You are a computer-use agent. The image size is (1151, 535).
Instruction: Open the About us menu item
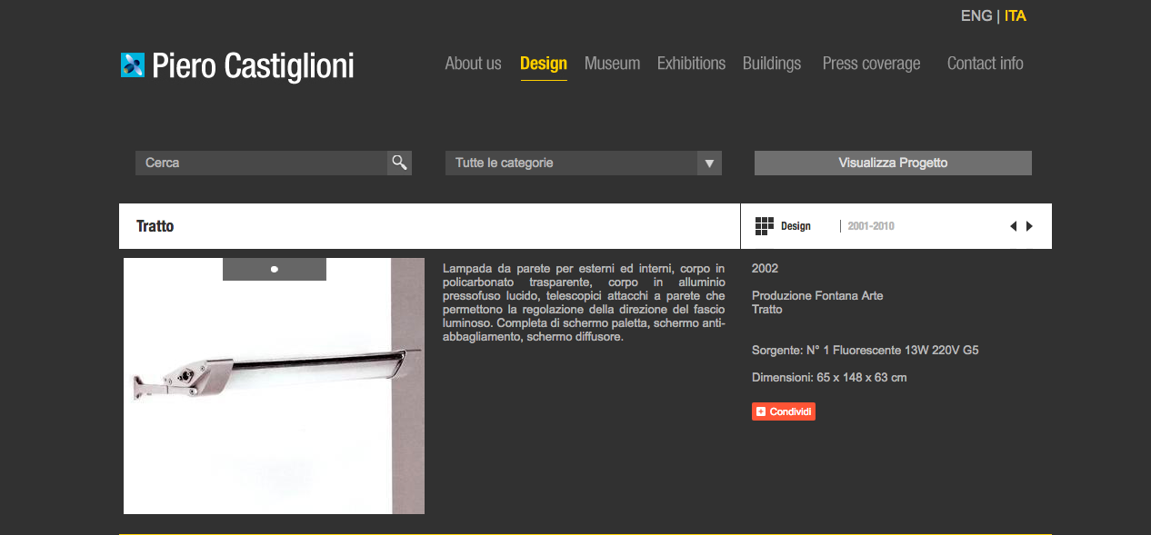click(473, 64)
